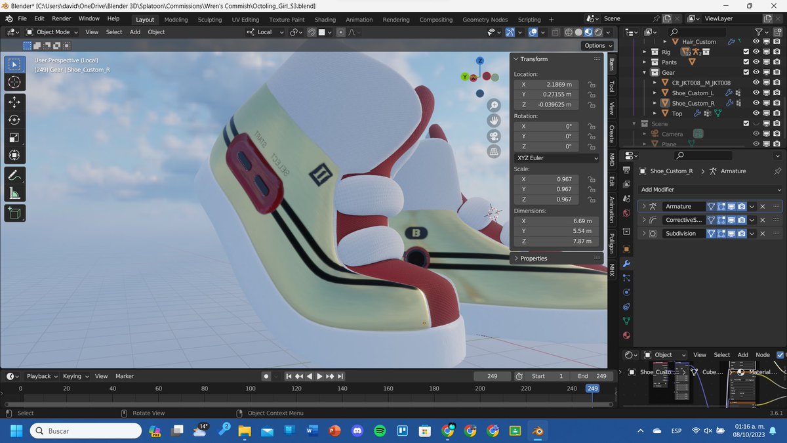Uncheck the Rig collection checkbox
Image resolution: width=787 pixels, height=443 pixels.
point(746,52)
